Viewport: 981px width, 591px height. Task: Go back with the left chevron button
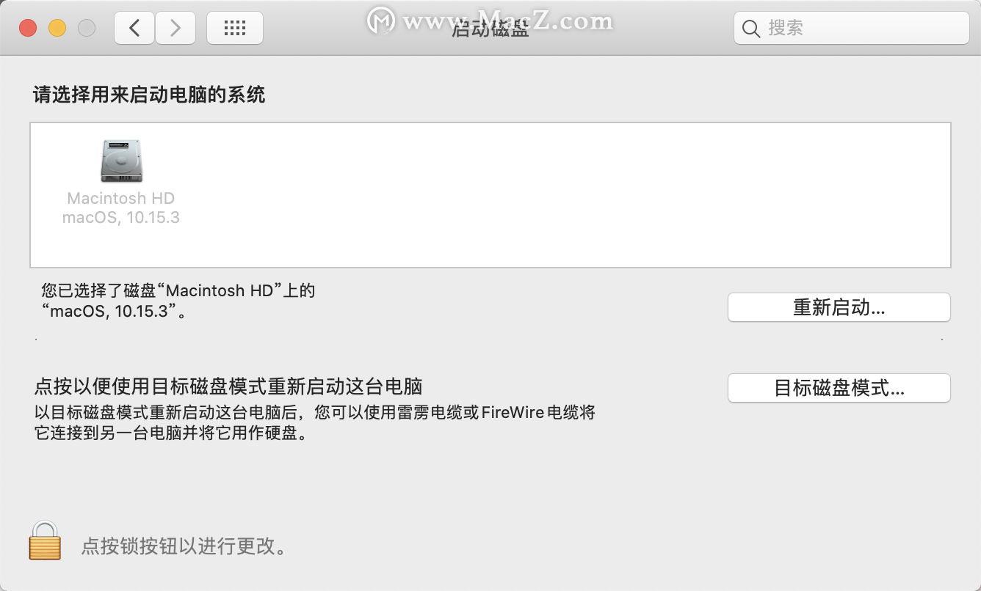pos(134,28)
